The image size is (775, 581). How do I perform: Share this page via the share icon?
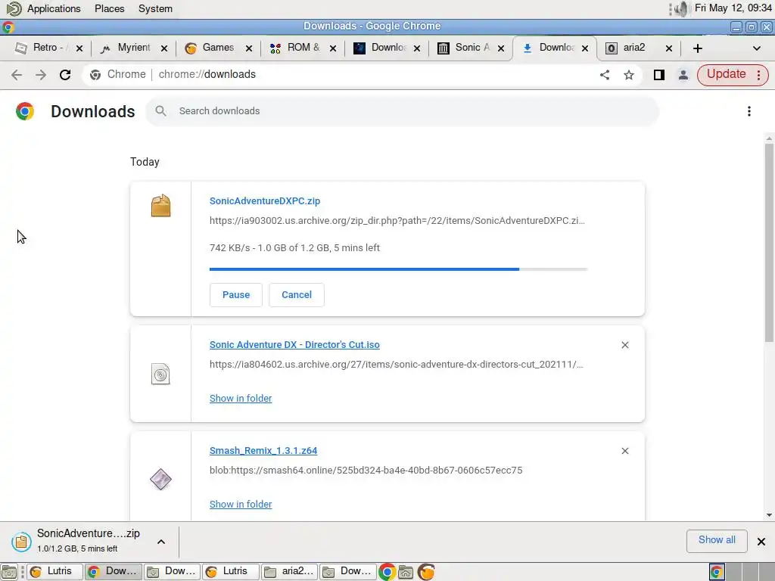point(605,75)
